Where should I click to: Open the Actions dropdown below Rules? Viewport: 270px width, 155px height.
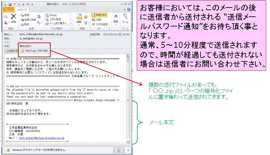pyautogui.click(x=86, y=23)
